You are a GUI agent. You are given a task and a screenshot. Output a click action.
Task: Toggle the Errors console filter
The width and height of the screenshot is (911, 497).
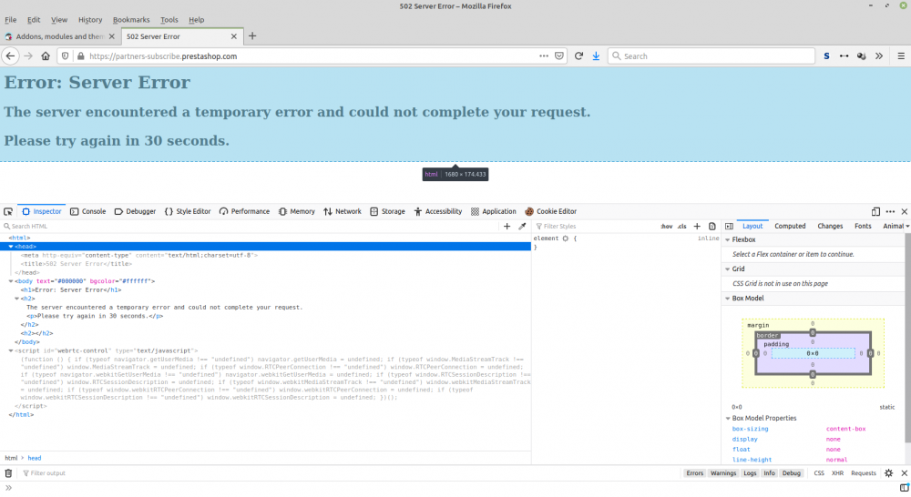pyautogui.click(x=694, y=473)
